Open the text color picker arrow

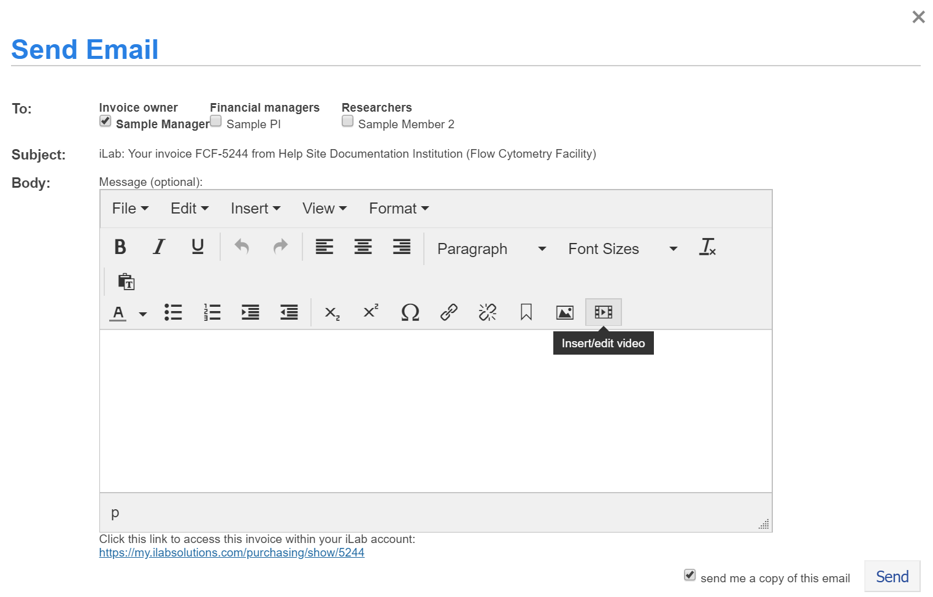coord(143,314)
